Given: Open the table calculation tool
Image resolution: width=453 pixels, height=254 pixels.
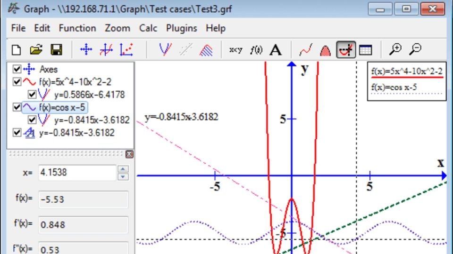Looking at the screenshot, I should point(365,50).
